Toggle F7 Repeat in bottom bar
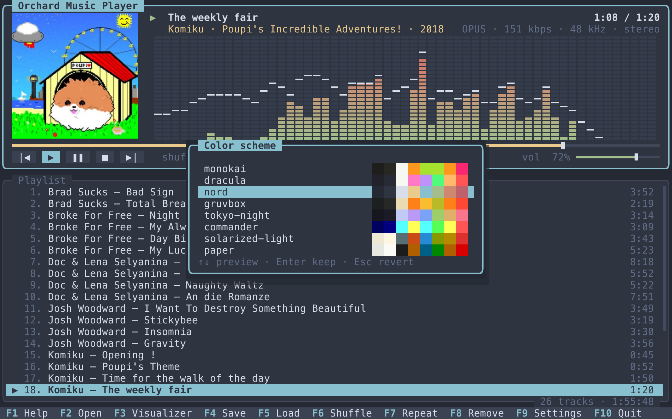The image size is (672, 419). click(411, 413)
